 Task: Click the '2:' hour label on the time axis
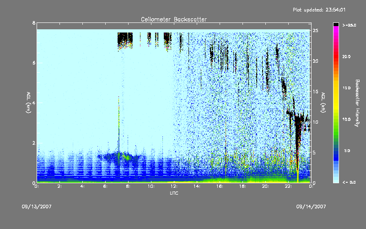tap(60, 186)
